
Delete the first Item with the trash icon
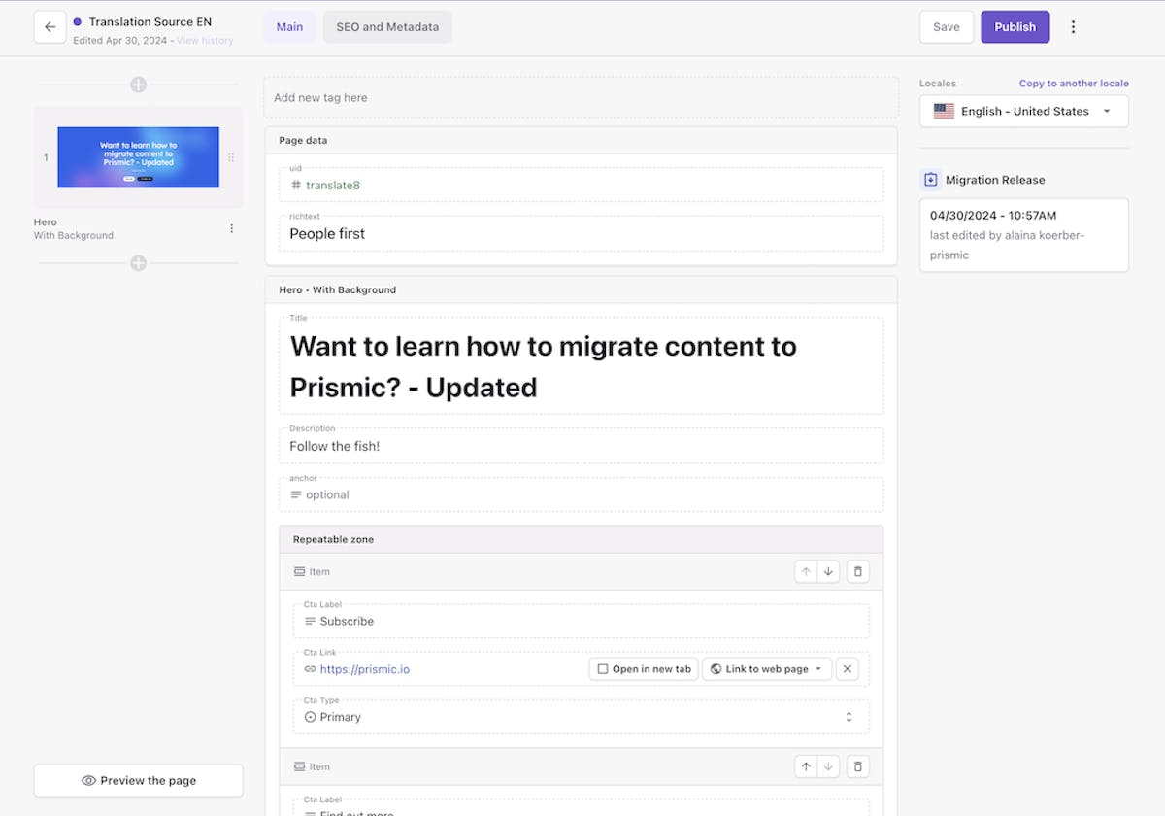857,571
